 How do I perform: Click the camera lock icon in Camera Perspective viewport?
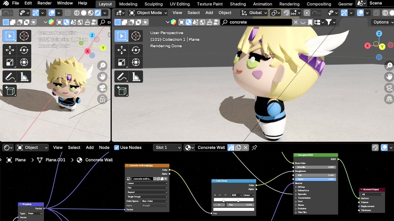tap(102, 99)
